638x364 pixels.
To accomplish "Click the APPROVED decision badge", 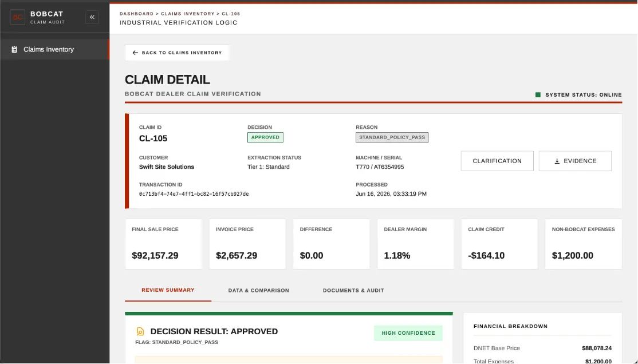I will pyautogui.click(x=265, y=137).
